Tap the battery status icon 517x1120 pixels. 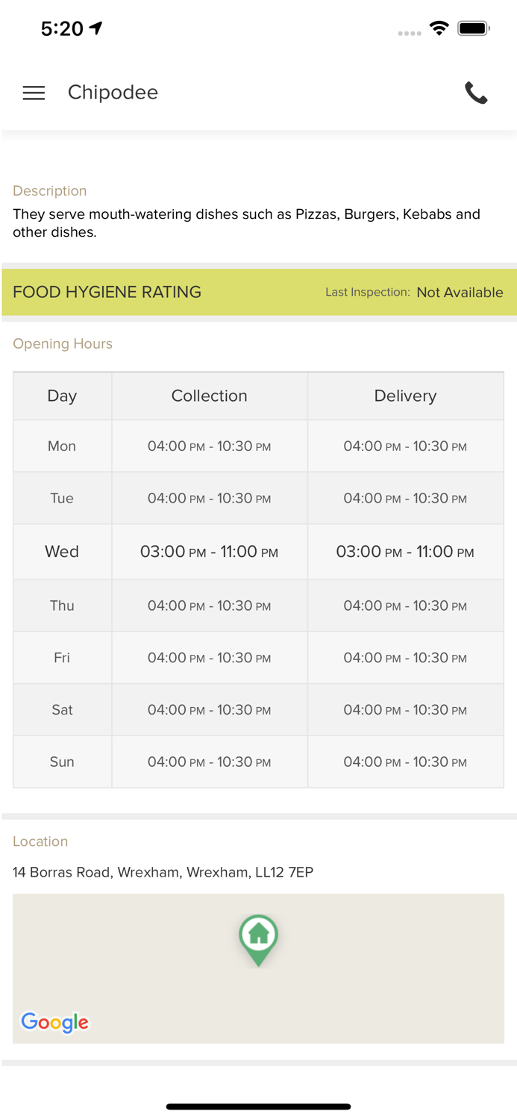[x=473, y=28]
